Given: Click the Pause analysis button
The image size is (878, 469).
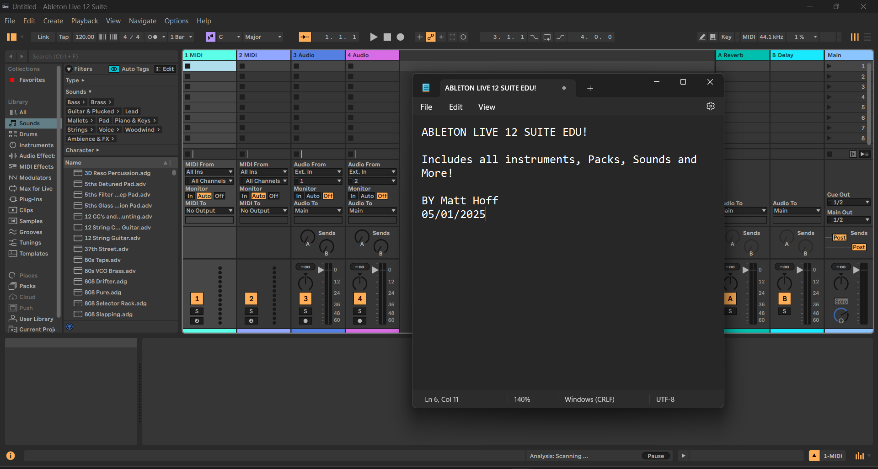Looking at the screenshot, I should click(656, 456).
